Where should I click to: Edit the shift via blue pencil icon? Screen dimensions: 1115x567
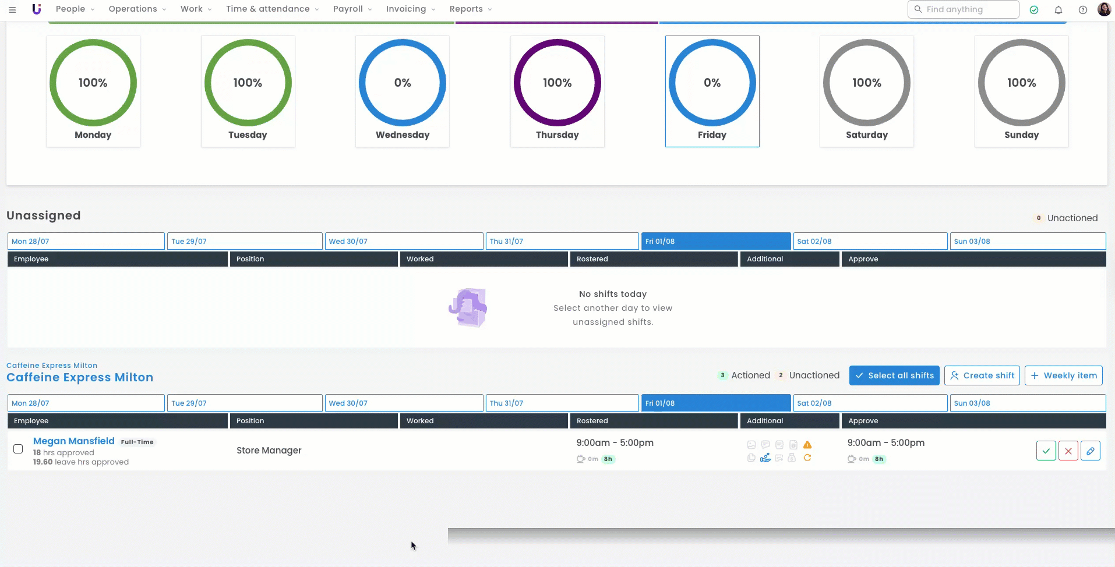click(x=1090, y=451)
